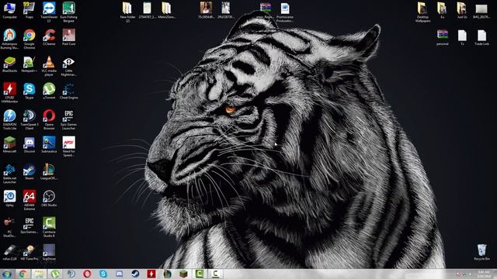
Task: Select the Skype desktop shortcut
Action: click(x=30, y=91)
